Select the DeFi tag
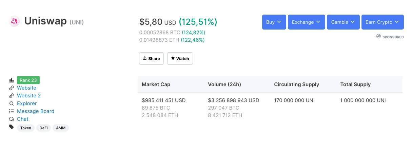412x152 pixels. (x=43, y=128)
